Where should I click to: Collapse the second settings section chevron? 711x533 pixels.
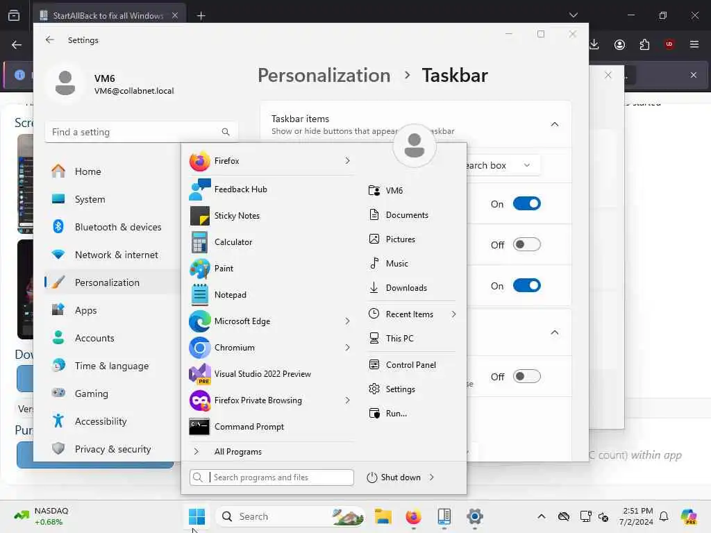point(555,332)
